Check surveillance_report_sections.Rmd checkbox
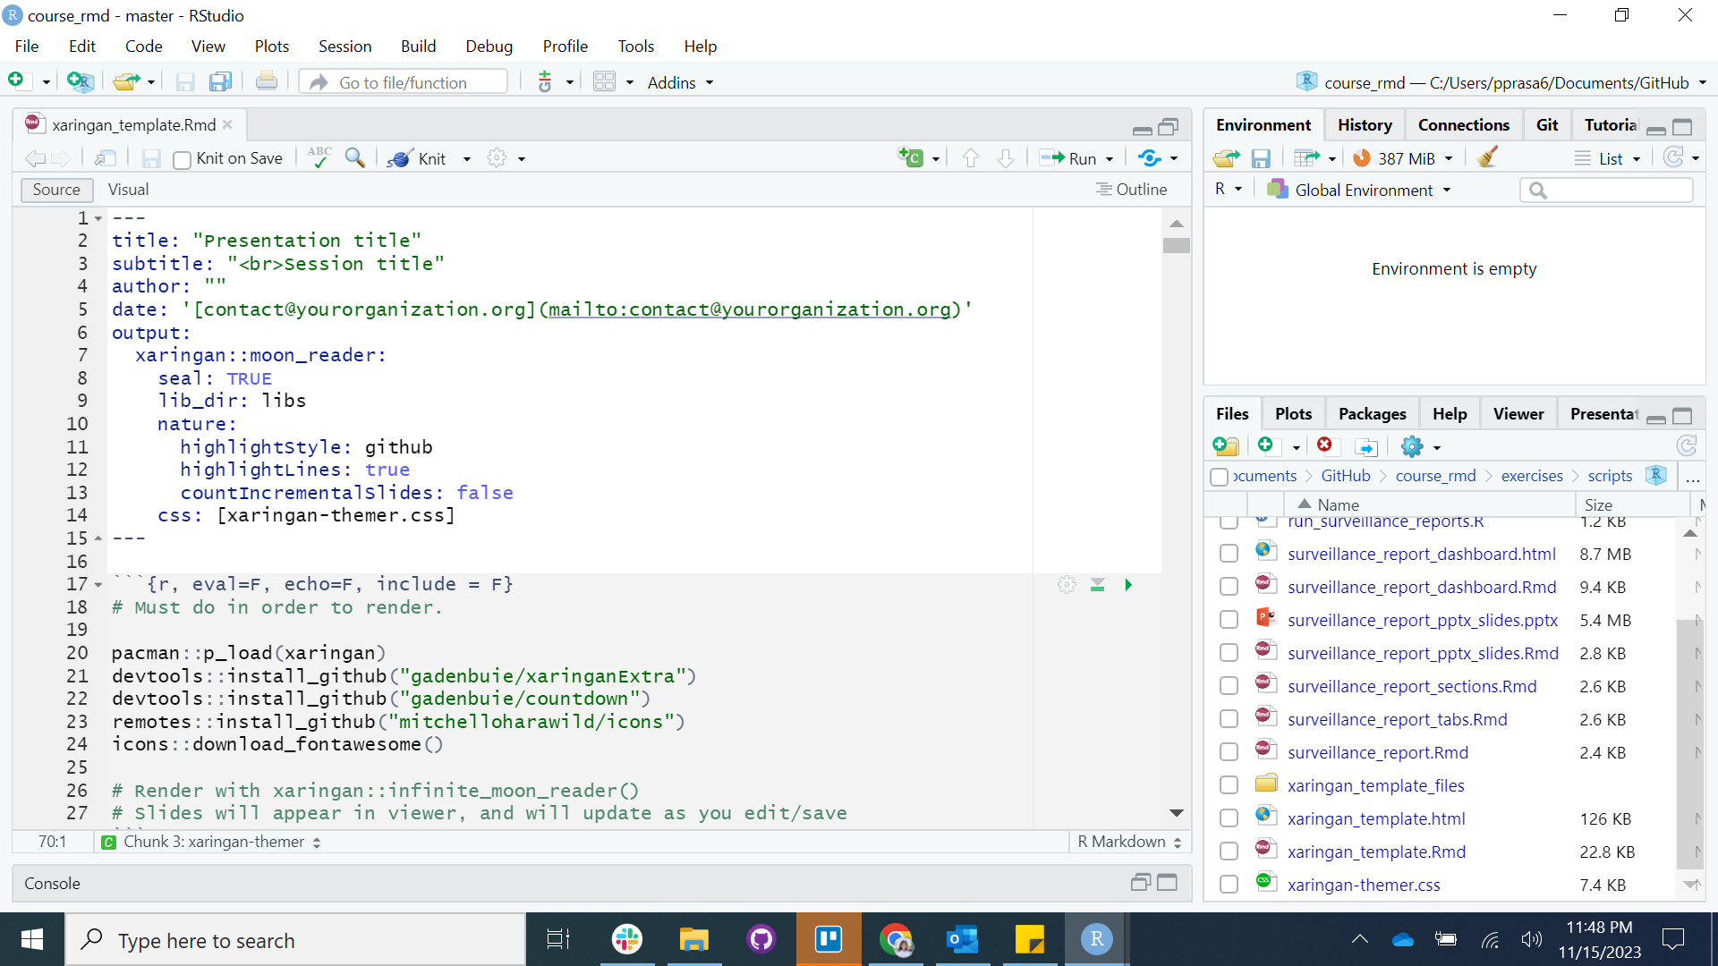This screenshot has height=966, width=1718. click(x=1229, y=686)
